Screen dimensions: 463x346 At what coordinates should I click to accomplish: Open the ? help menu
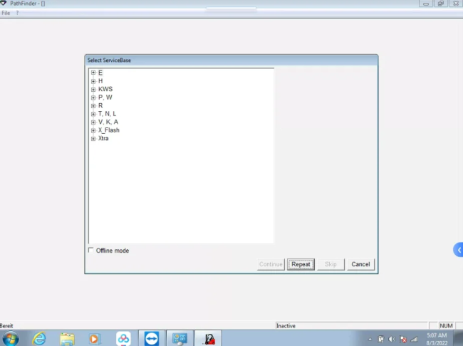click(17, 14)
